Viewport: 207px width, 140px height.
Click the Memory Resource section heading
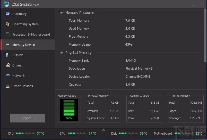(80, 13)
